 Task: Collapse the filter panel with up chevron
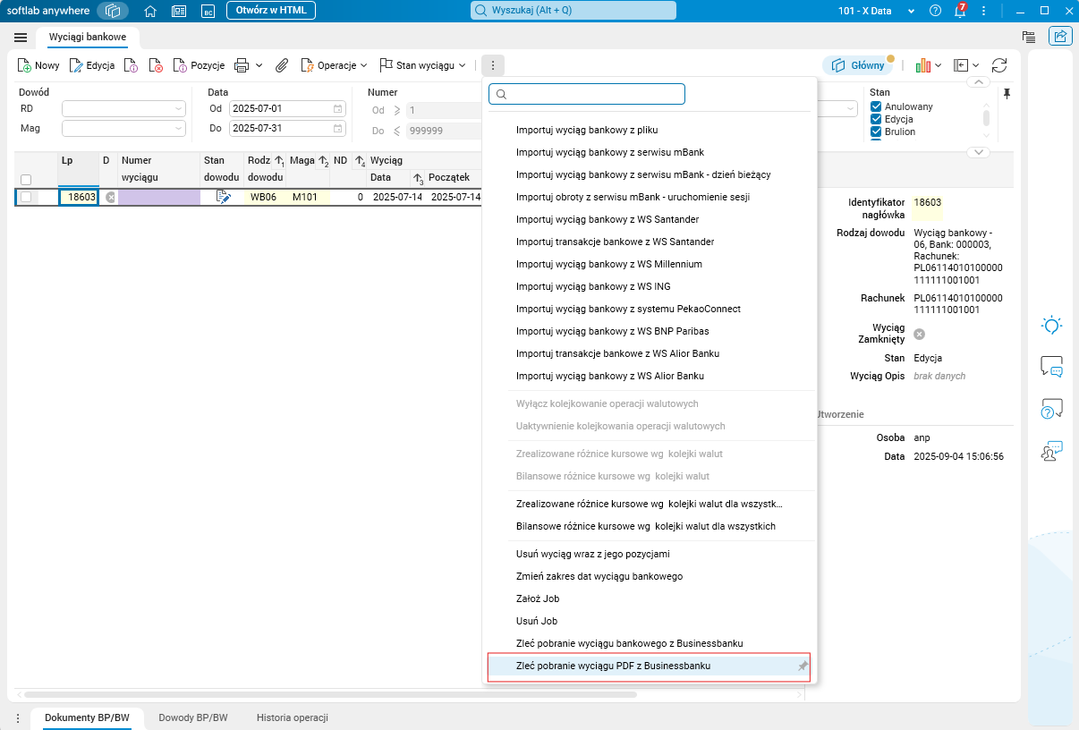[x=980, y=82]
